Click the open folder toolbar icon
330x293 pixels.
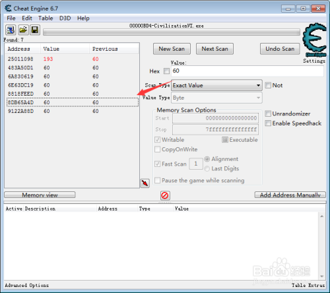23,30
